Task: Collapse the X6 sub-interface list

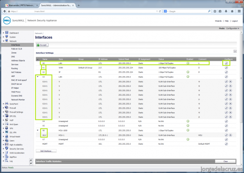Action: point(37,130)
